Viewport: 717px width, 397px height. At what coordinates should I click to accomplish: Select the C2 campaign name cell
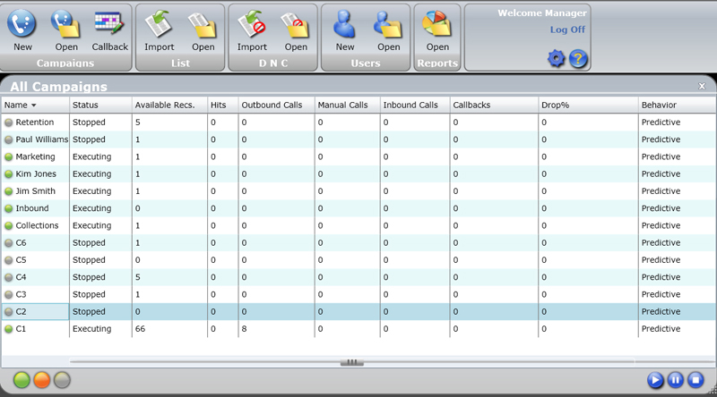click(35, 312)
